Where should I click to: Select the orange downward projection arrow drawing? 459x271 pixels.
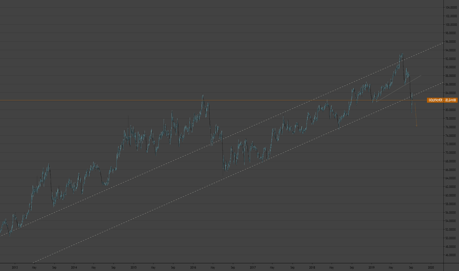coord(416,114)
